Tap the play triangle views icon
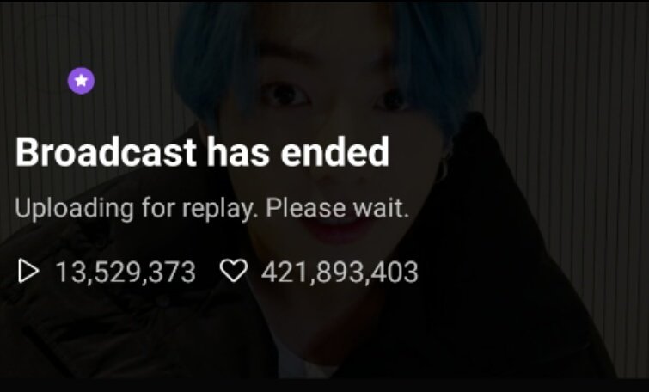 click(28, 271)
